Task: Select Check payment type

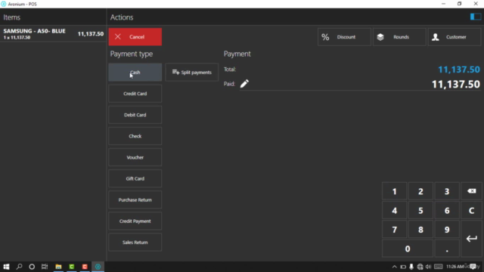Action: coord(135,136)
